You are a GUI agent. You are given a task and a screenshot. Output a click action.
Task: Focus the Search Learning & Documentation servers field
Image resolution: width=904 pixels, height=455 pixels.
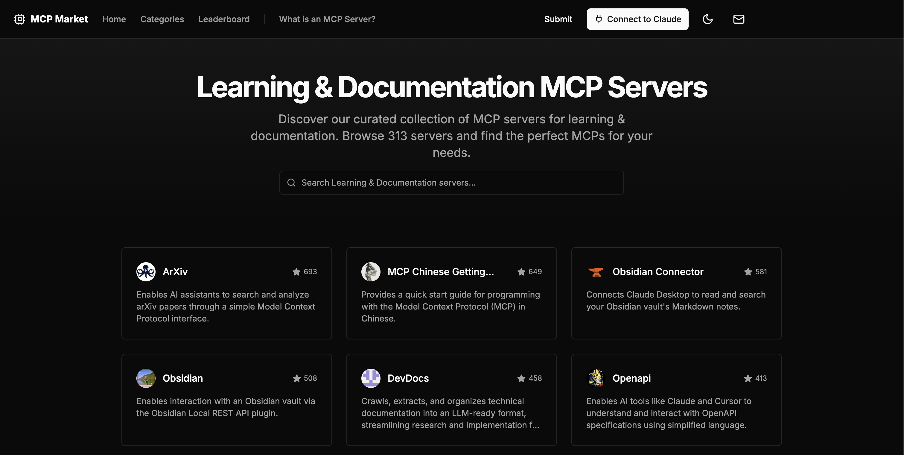(x=456, y=183)
